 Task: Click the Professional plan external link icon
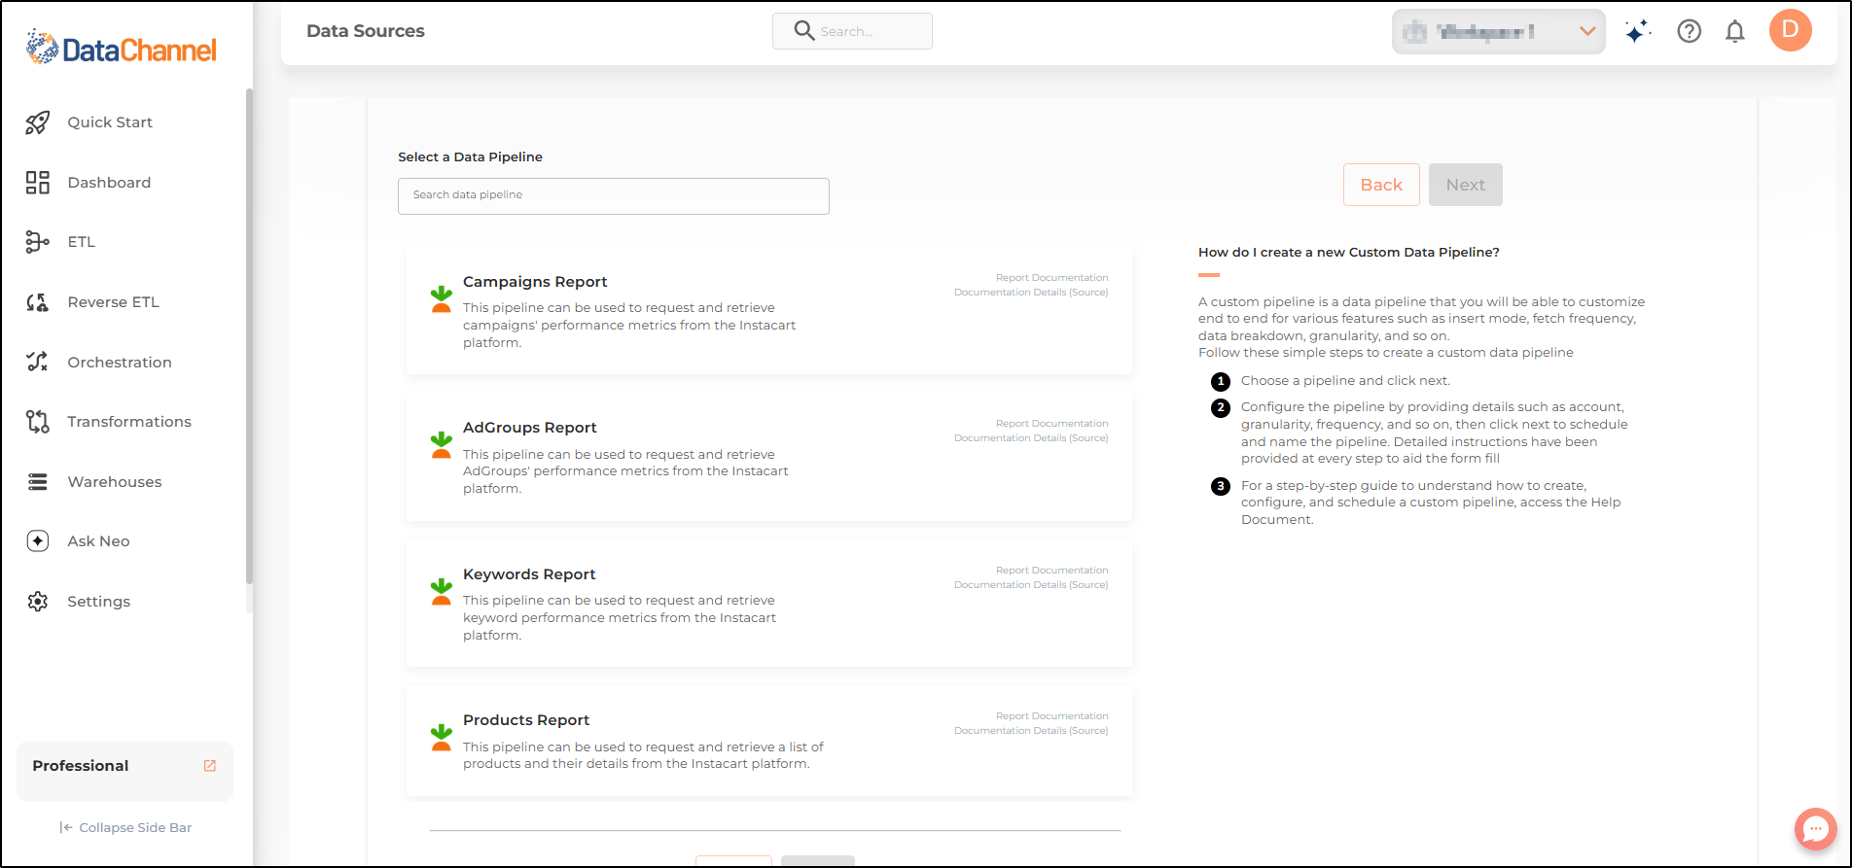click(210, 766)
